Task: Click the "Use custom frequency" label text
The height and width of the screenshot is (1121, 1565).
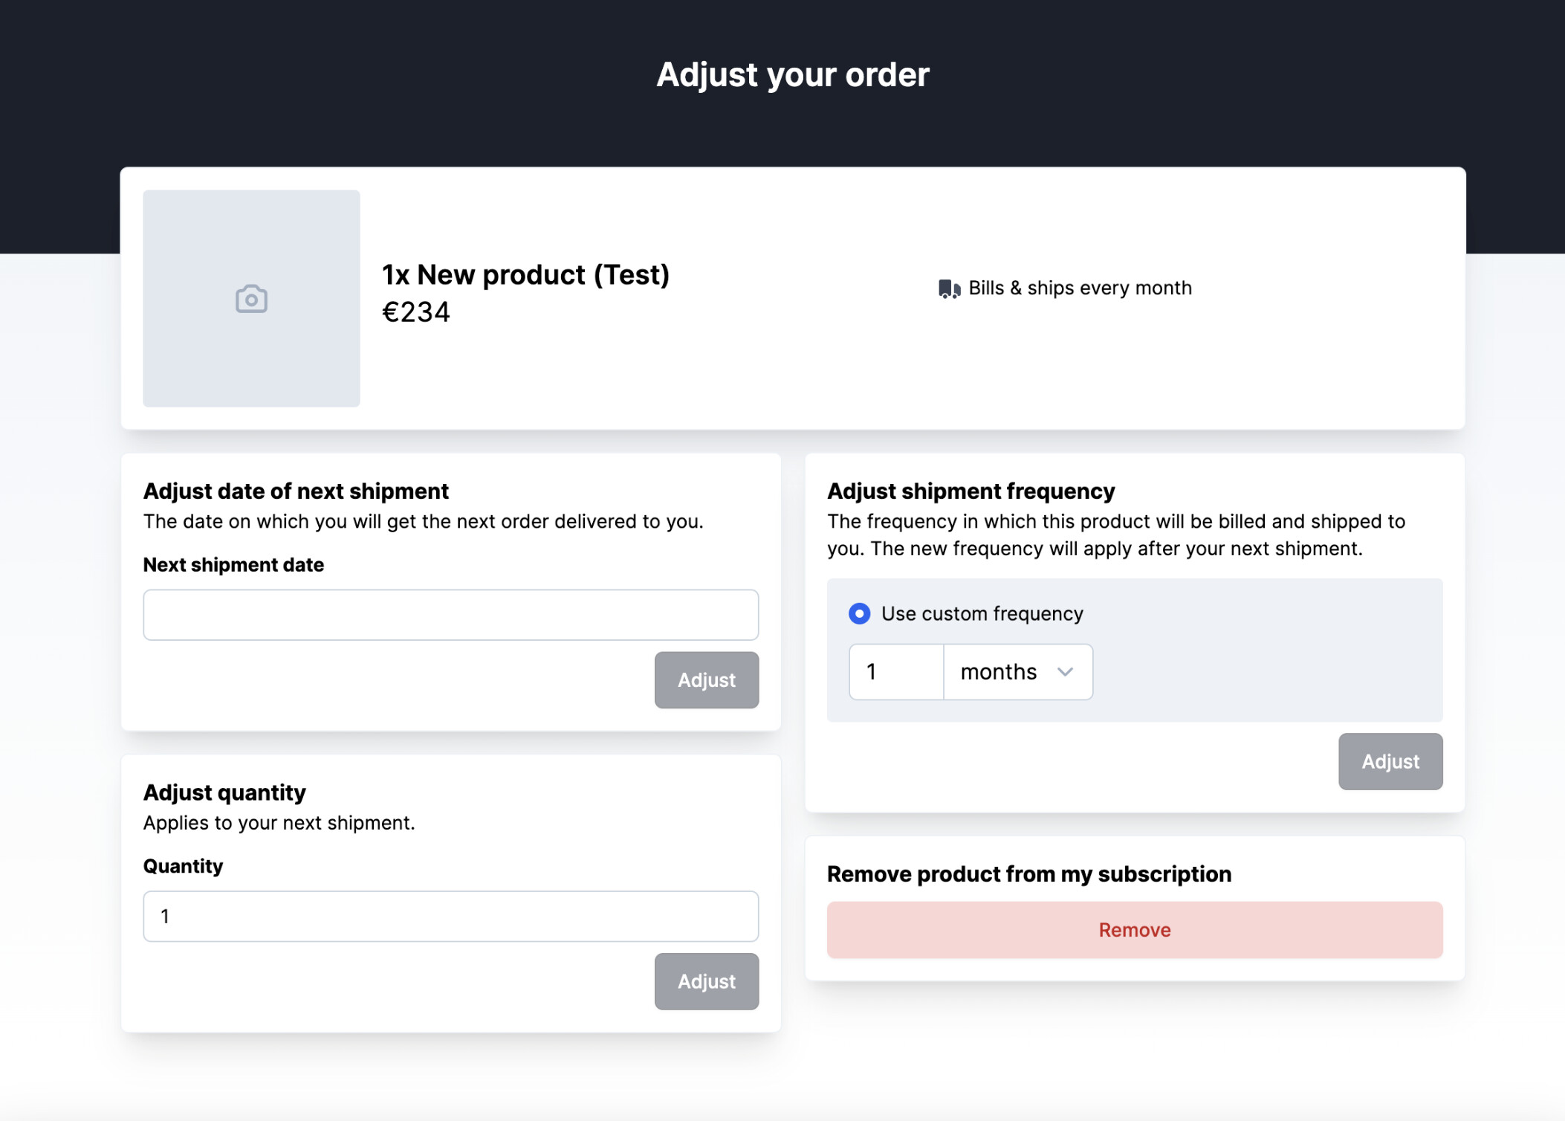Action: [982, 613]
